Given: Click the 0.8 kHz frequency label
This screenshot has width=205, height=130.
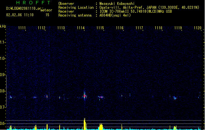Looking at the screenshot, I should (x=3, y=91).
